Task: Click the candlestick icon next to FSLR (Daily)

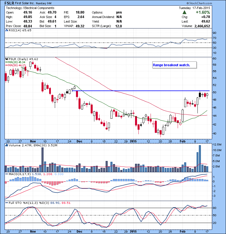Action: (6, 59)
